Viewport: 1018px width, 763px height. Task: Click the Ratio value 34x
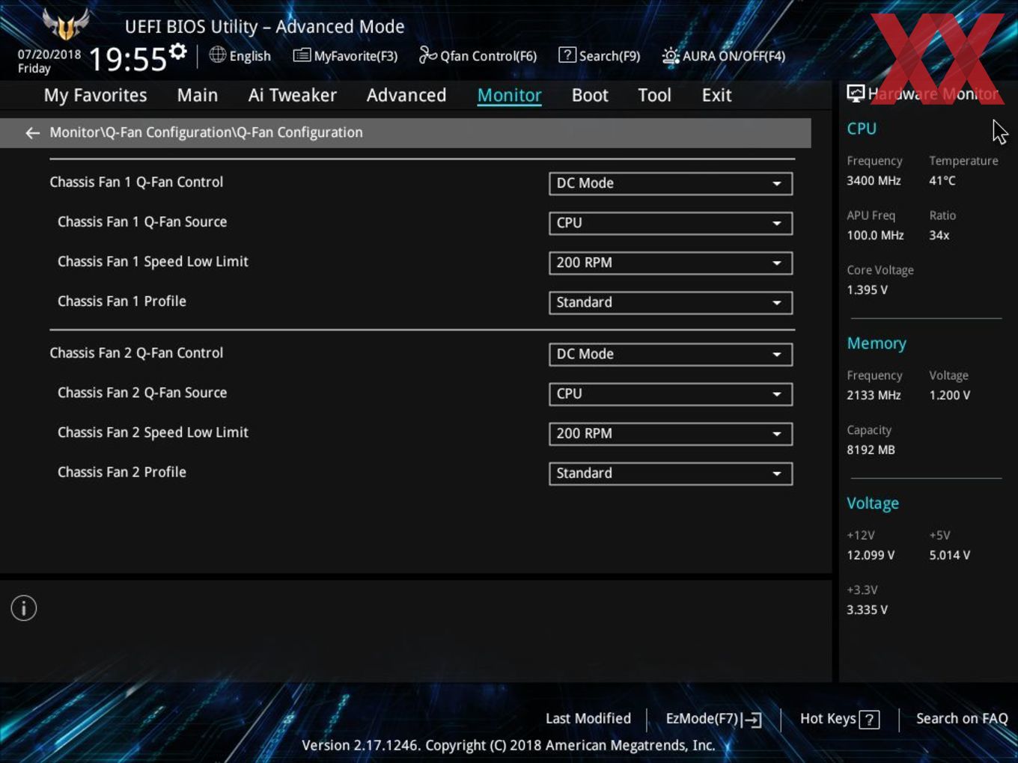tap(939, 236)
